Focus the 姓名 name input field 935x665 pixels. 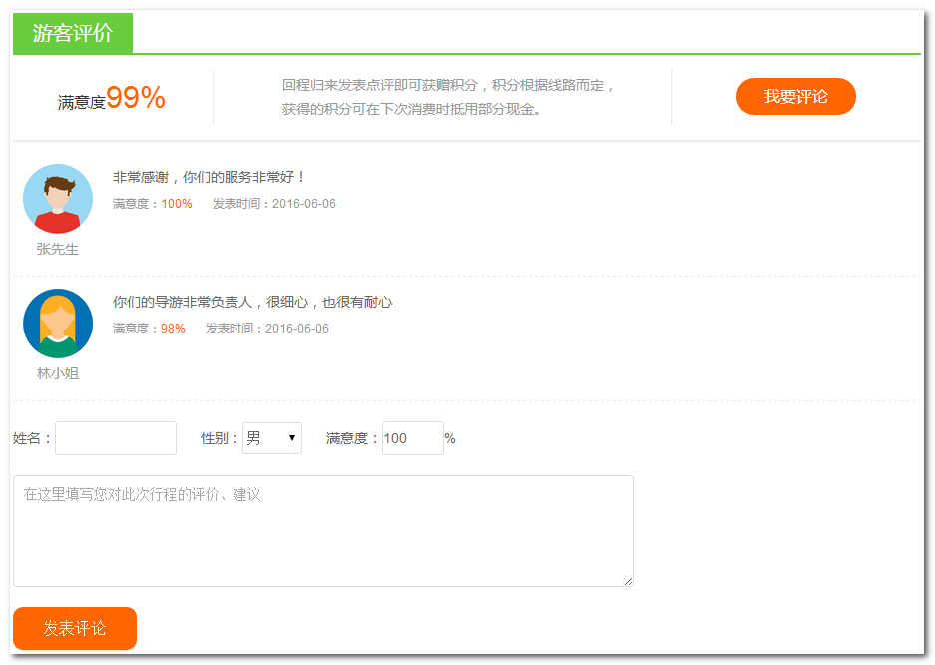pyautogui.click(x=116, y=438)
